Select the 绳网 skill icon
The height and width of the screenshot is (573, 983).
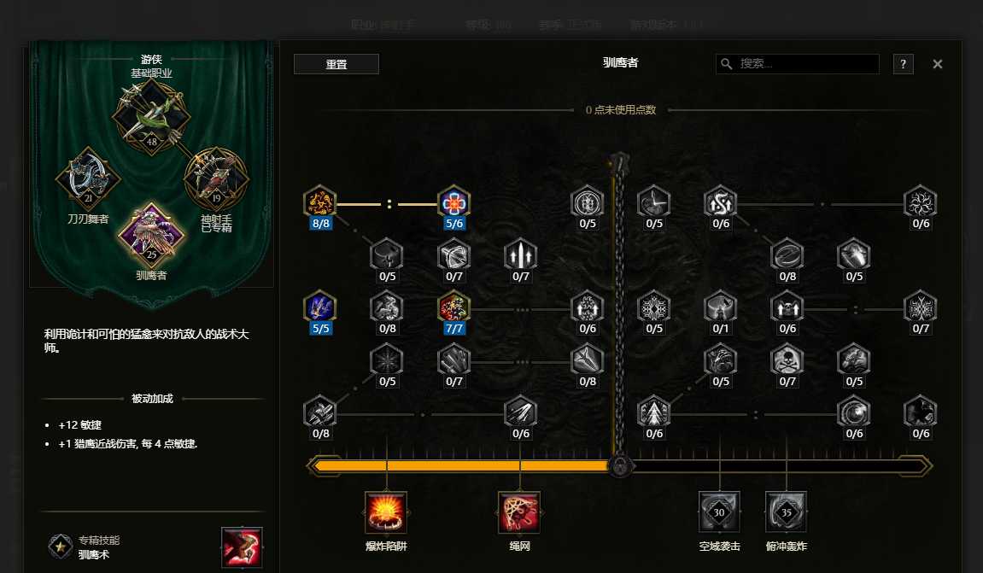(x=519, y=512)
